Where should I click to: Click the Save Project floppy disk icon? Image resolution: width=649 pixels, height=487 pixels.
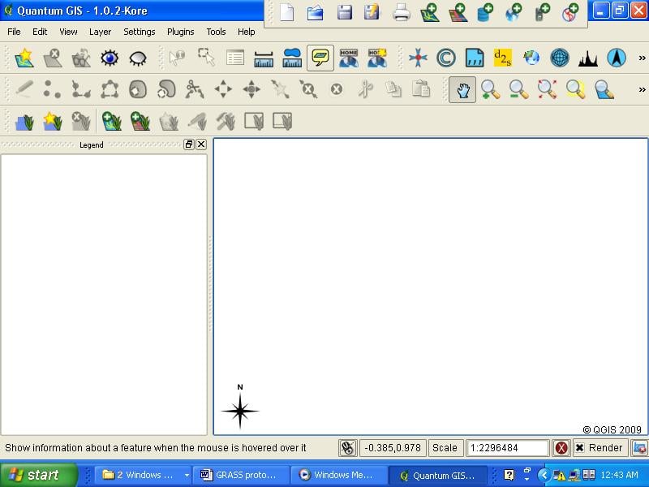pyautogui.click(x=345, y=12)
